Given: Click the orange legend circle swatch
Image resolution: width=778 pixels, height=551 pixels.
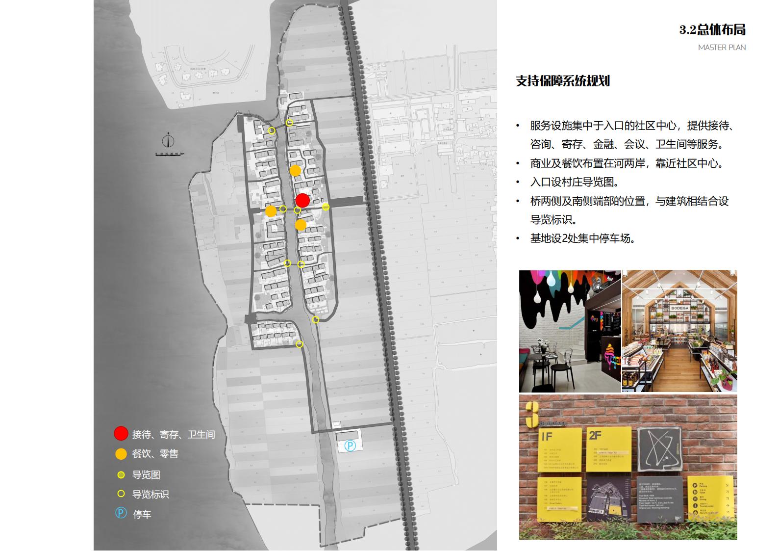Looking at the screenshot, I should [x=121, y=454].
